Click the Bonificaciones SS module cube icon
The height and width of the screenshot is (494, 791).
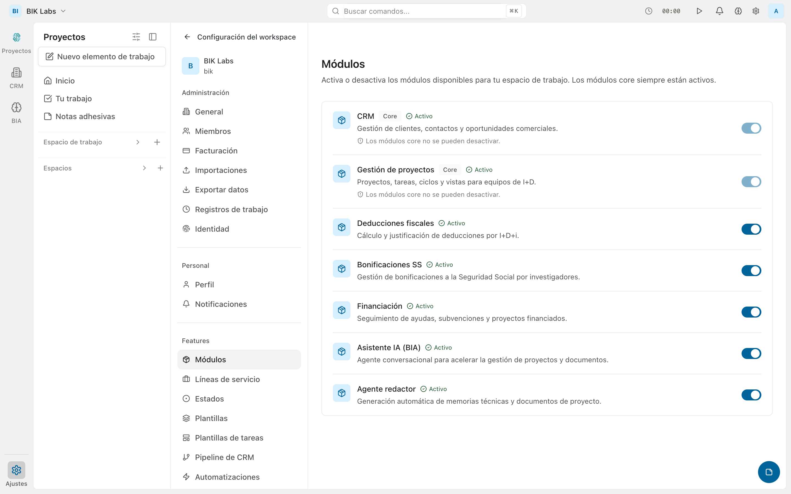click(342, 269)
